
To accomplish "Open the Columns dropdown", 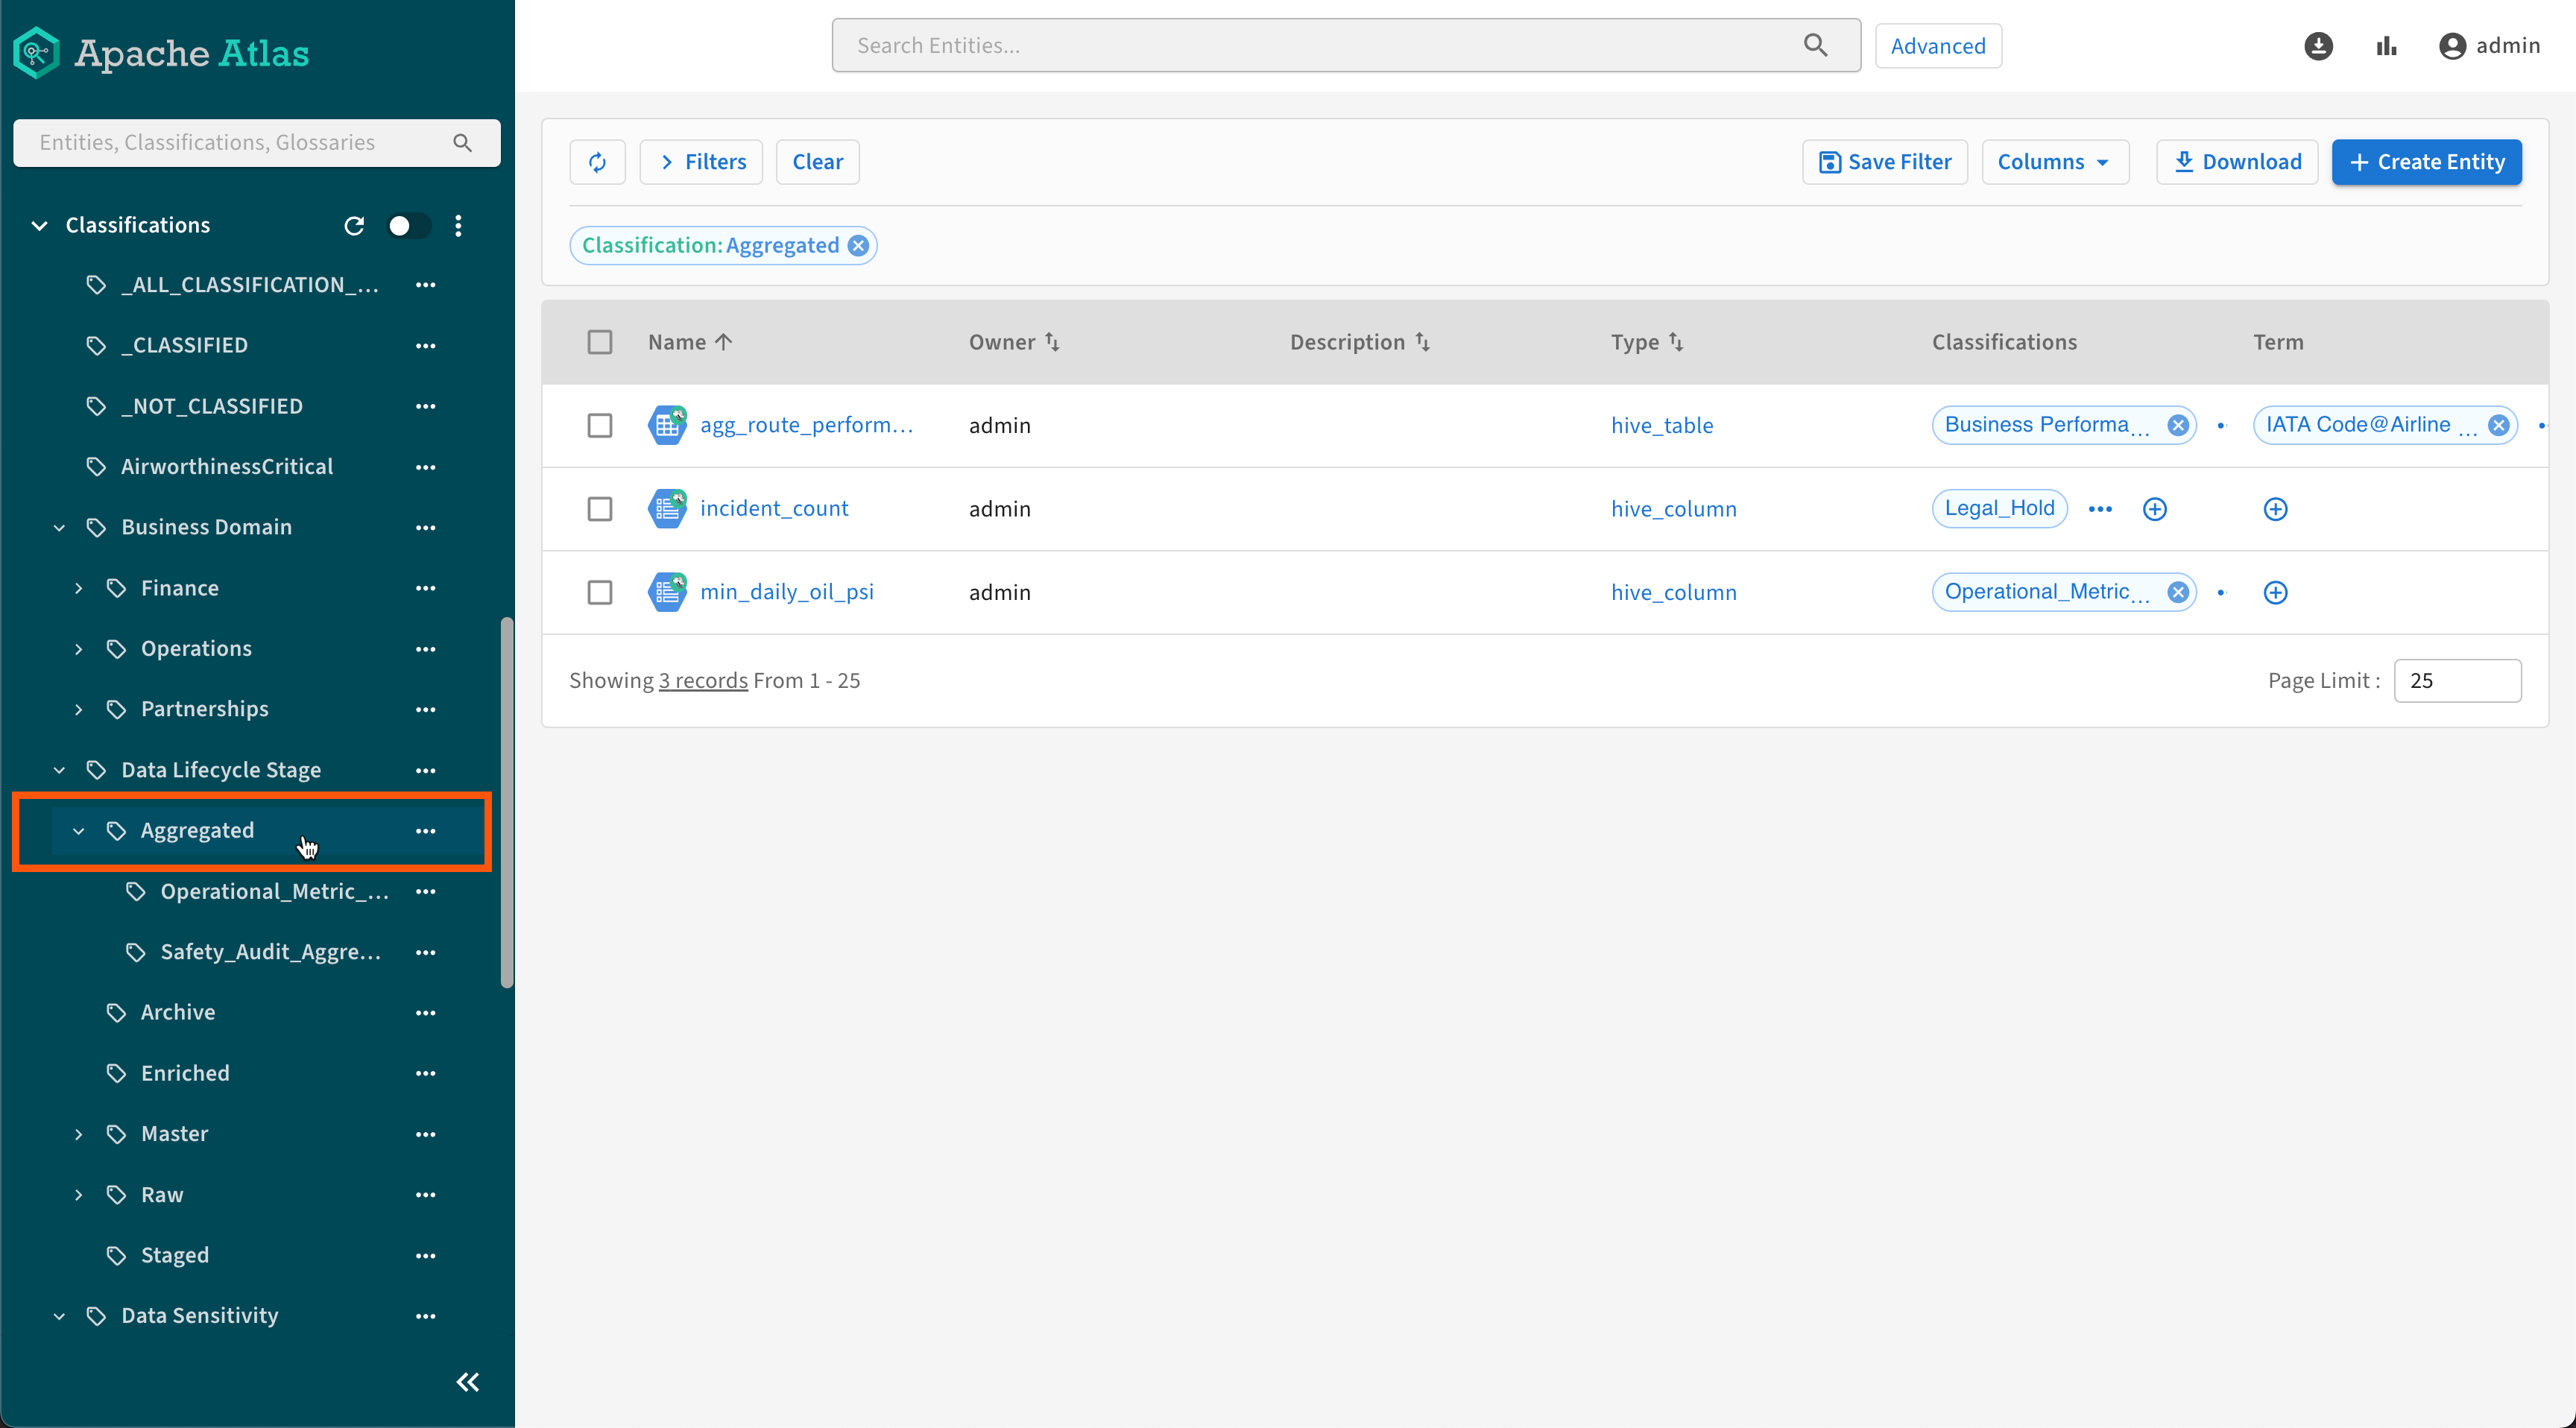I will (2054, 162).
